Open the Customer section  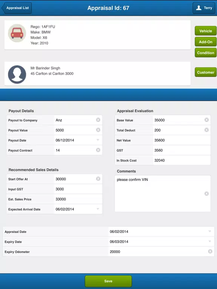[206, 72]
